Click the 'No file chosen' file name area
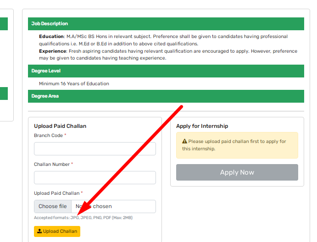Image resolution: width=317 pixels, height=242 pixels. click(115, 207)
